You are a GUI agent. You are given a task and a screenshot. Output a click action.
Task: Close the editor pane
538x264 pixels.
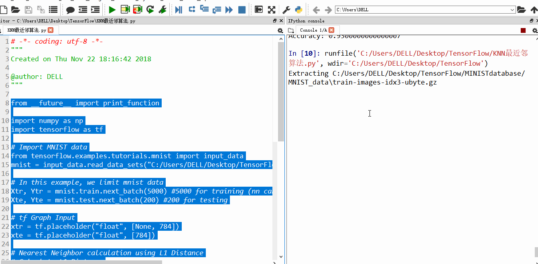[x=281, y=20]
